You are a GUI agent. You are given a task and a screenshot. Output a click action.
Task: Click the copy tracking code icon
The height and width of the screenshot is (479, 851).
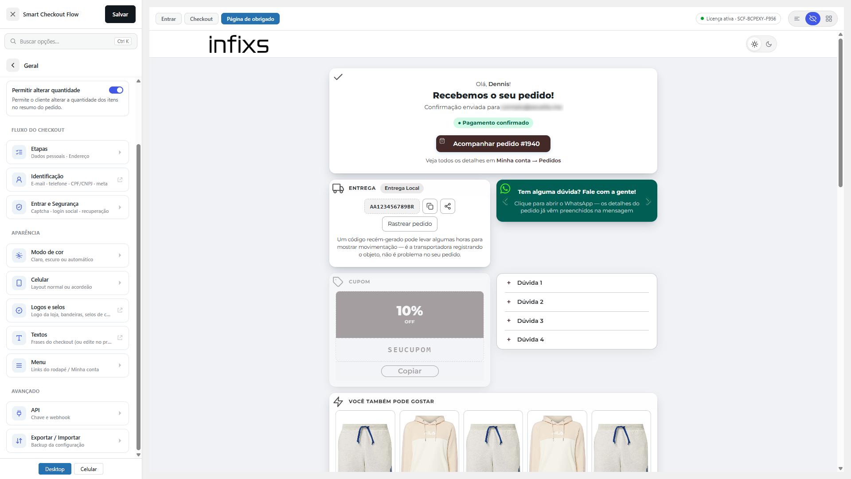[x=430, y=206]
